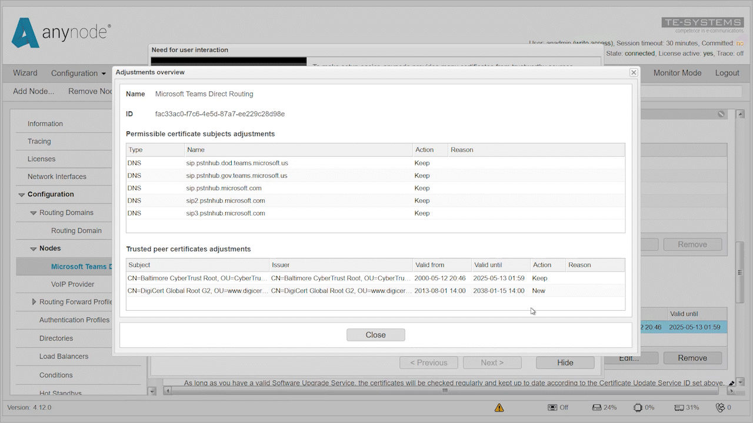Select the Microsoft Teams node in tree
This screenshot has width=753, height=423.
[x=81, y=267]
